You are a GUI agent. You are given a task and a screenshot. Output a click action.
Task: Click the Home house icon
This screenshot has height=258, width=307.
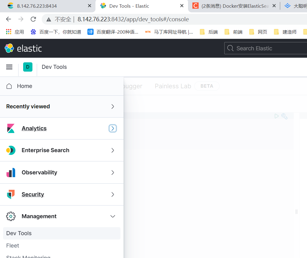(x=9, y=86)
